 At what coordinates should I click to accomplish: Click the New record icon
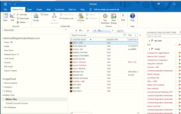tap(5, 16)
